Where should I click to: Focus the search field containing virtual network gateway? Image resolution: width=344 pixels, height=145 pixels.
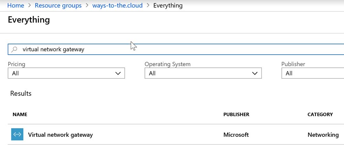pos(172,49)
